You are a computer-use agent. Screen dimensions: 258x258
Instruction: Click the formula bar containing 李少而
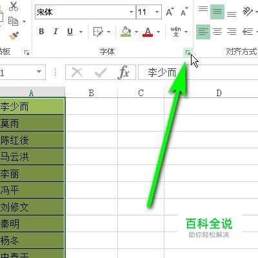[198, 72]
